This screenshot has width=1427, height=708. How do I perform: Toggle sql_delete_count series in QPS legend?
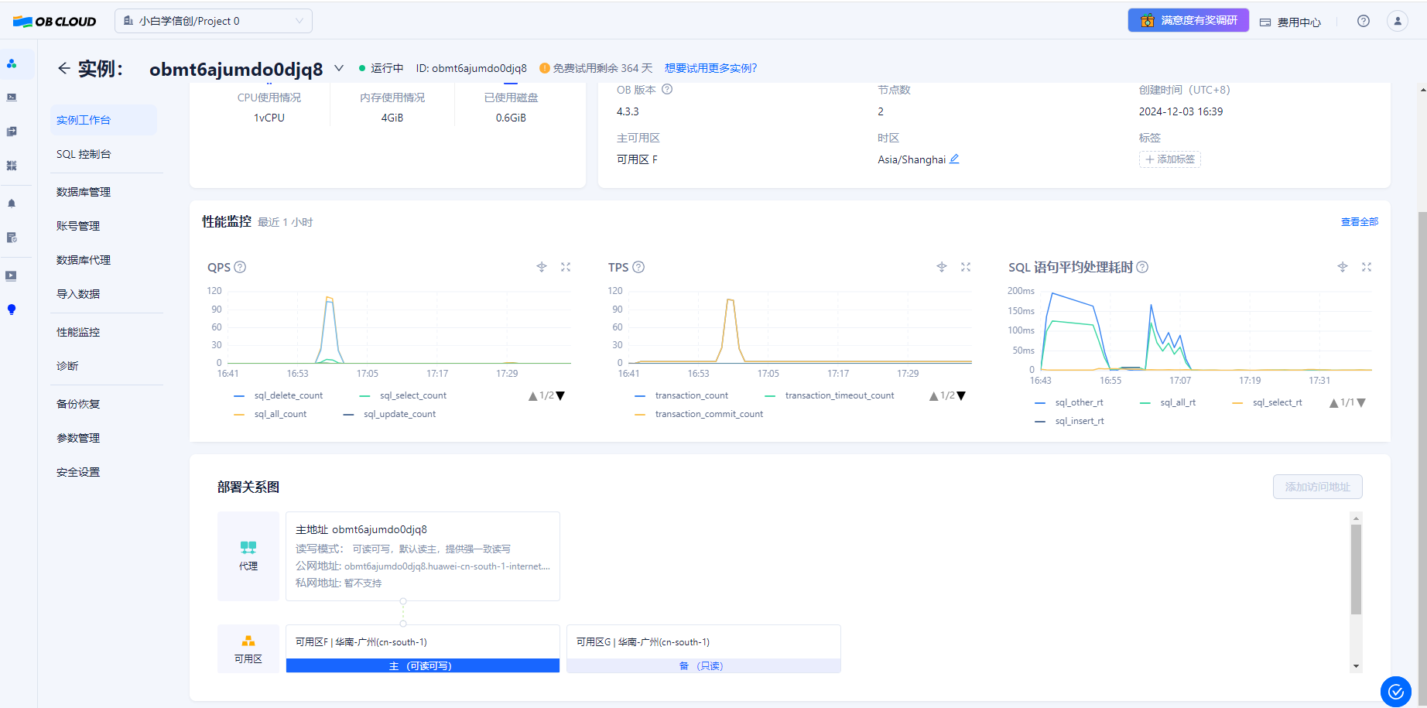pos(279,395)
